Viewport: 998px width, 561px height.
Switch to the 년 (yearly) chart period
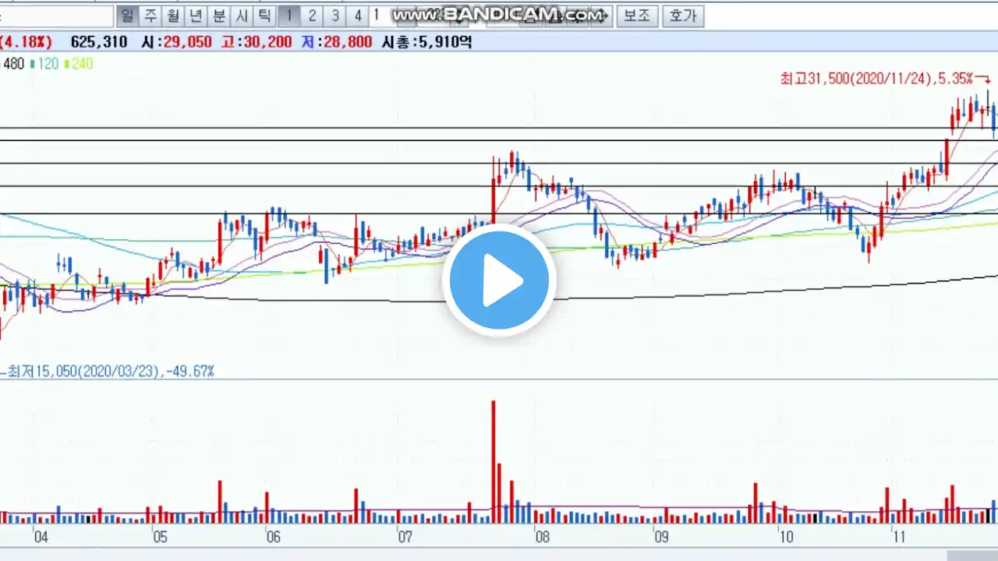click(x=196, y=16)
